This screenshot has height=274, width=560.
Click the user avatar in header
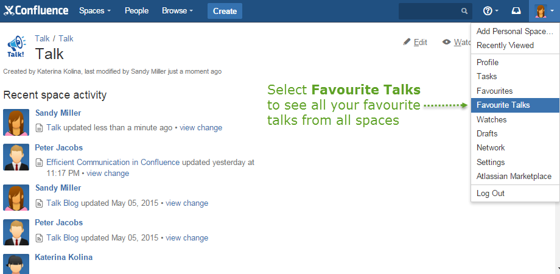click(541, 11)
